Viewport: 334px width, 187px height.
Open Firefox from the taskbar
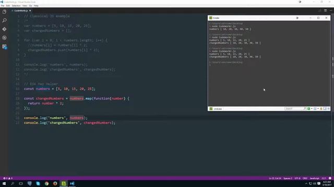[x=55, y=183]
